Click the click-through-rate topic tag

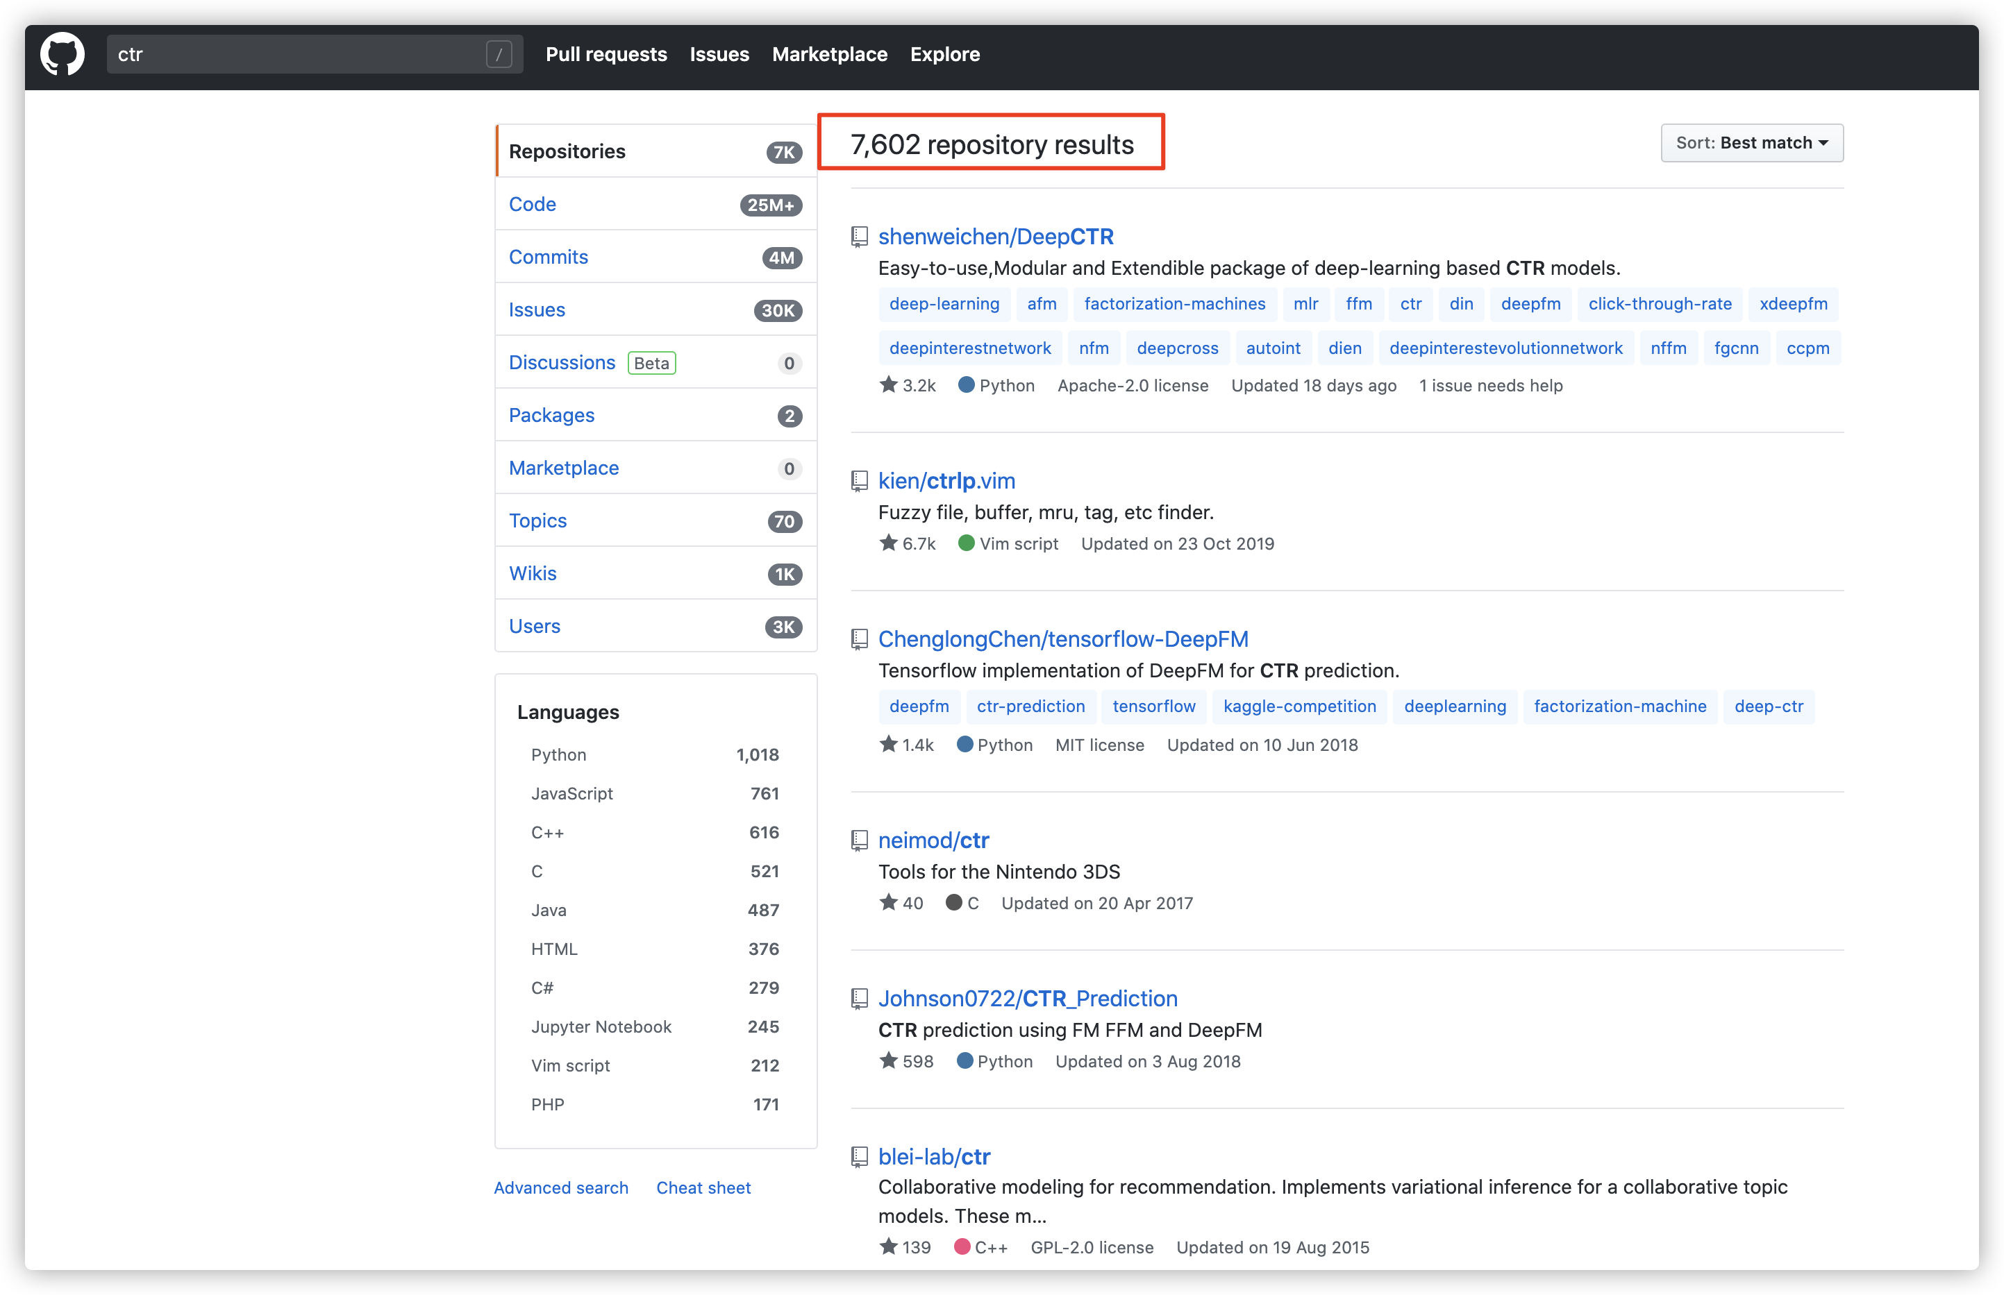[x=1659, y=303]
